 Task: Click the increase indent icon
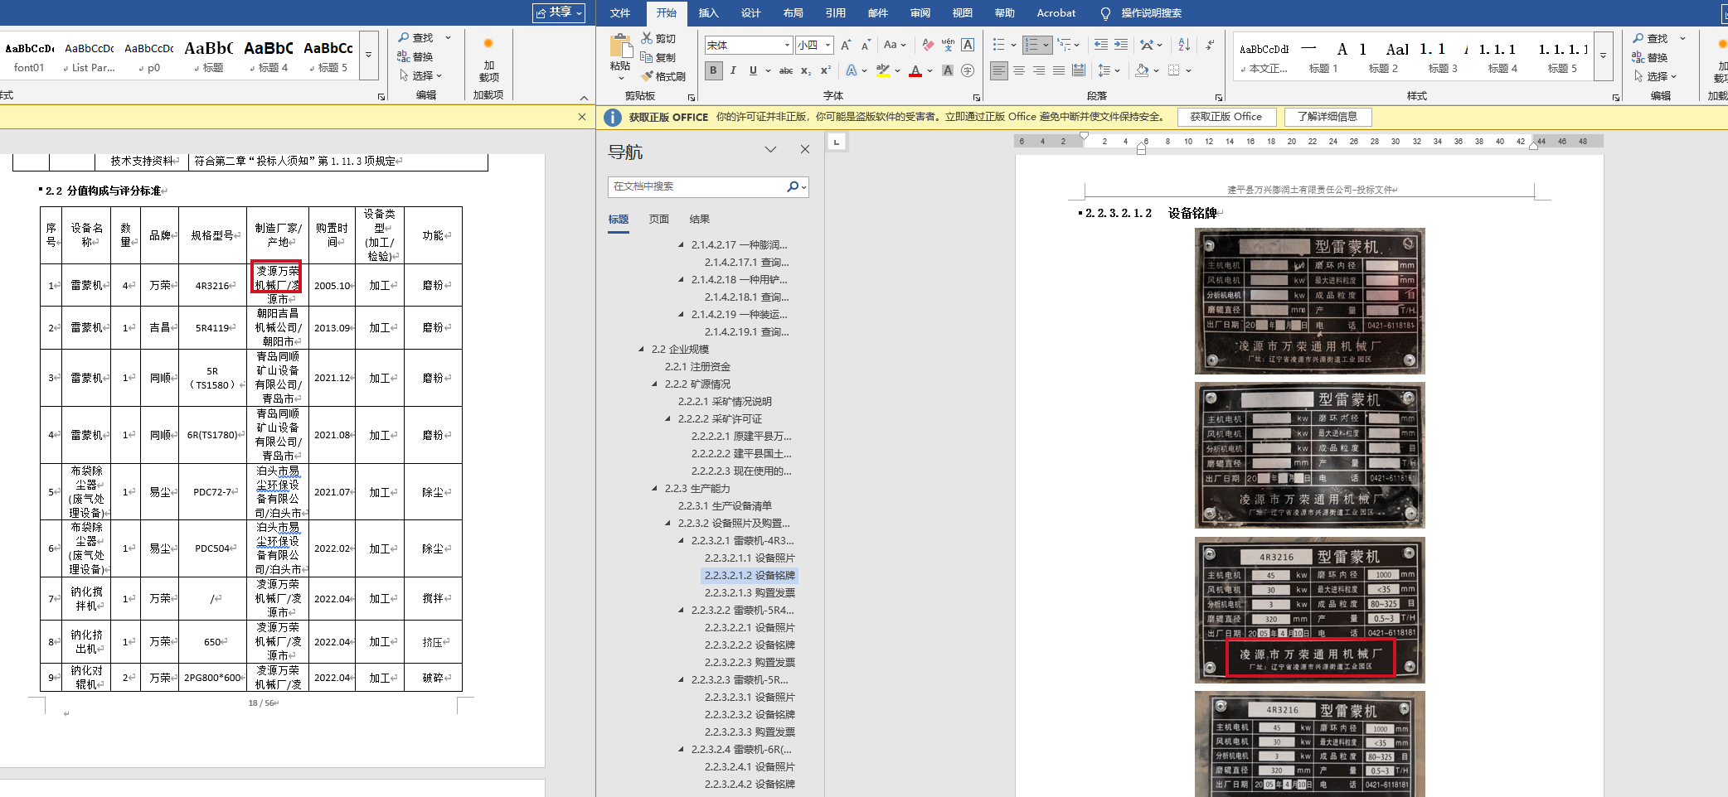[1121, 45]
